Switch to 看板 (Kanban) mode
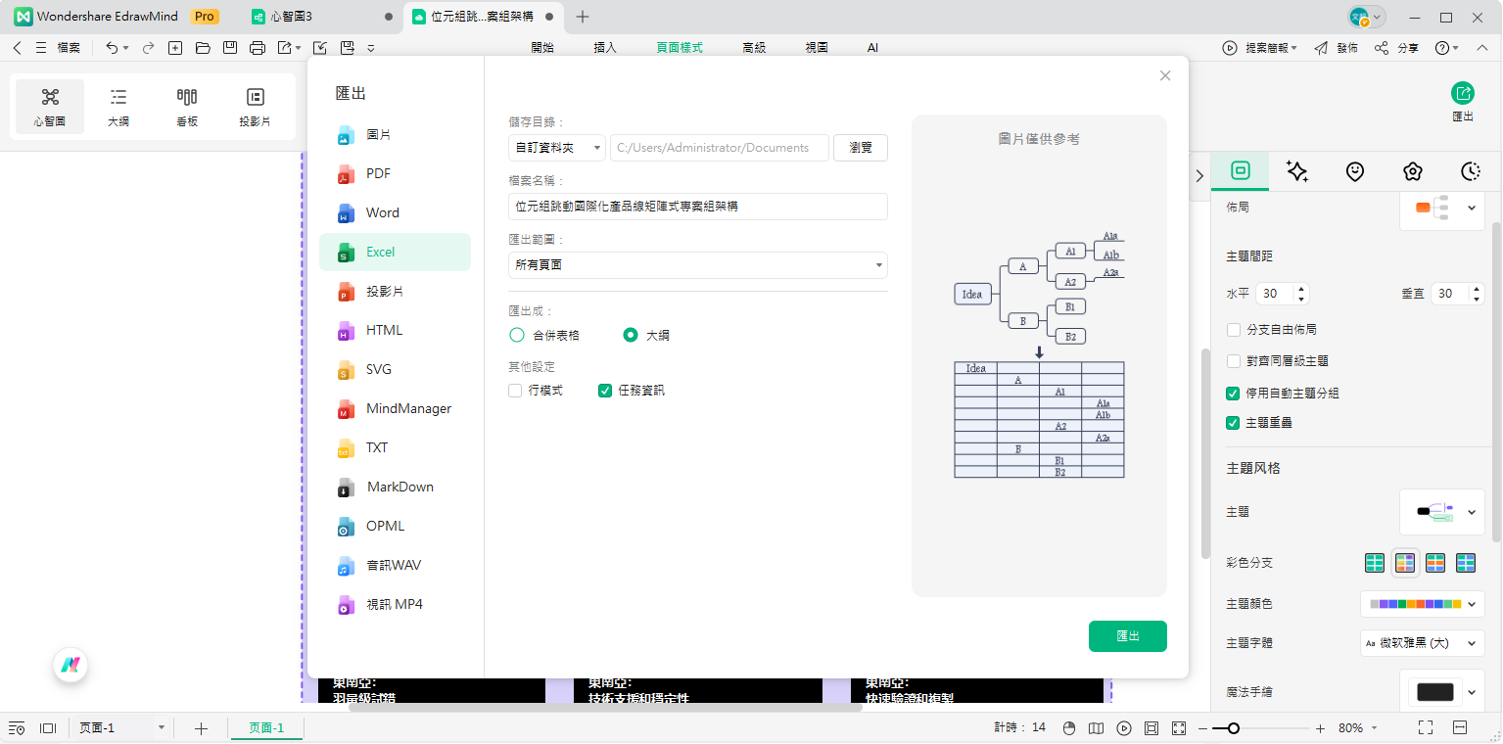The width and height of the screenshot is (1503, 744). click(x=186, y=106)
